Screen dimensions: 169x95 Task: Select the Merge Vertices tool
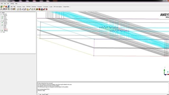[23, 9]
